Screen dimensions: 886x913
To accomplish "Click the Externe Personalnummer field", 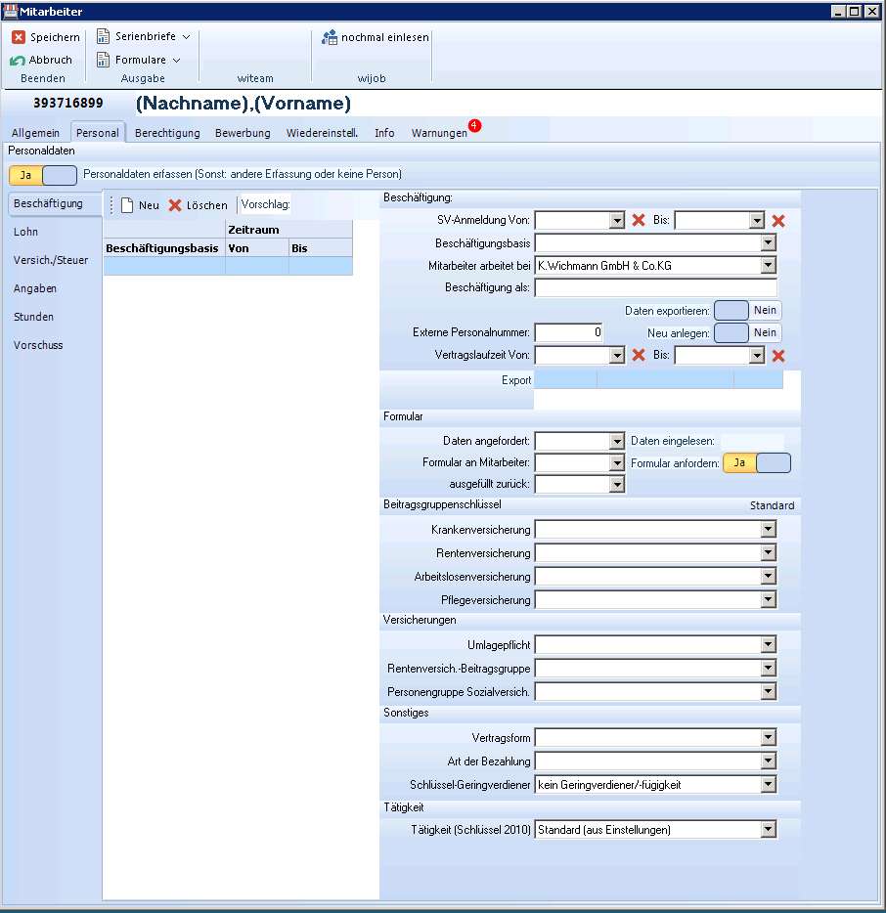I will click(568, 332).
